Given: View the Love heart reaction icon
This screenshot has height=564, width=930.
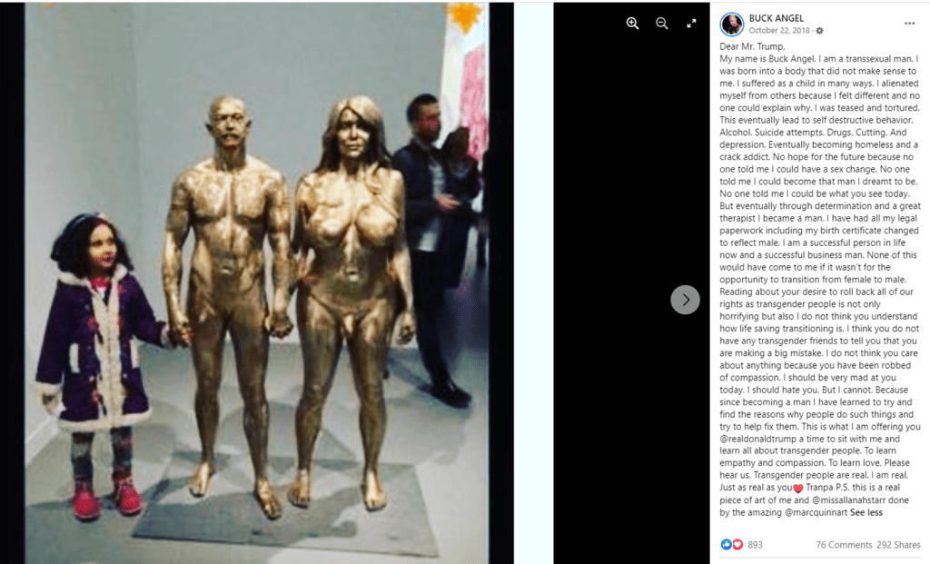Looking at the screenshot, I should [x=737, y=544].
